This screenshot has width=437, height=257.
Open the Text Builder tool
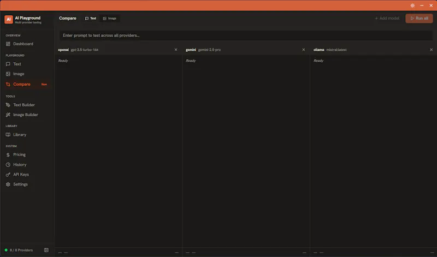click(27, 105)
